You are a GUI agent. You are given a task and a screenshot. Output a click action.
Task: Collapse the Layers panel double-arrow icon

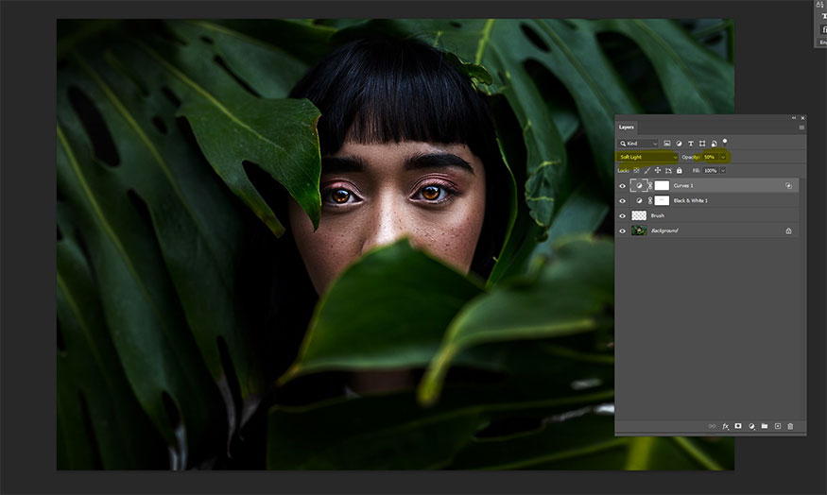pyautogui.click(x=794, y=118)
